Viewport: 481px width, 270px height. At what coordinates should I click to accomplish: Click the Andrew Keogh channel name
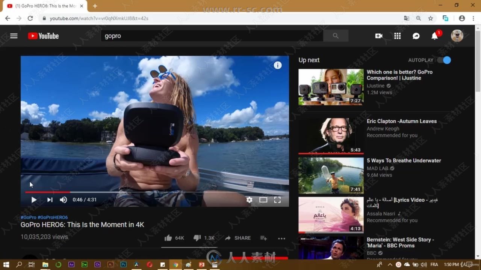[x=383, y=129]
